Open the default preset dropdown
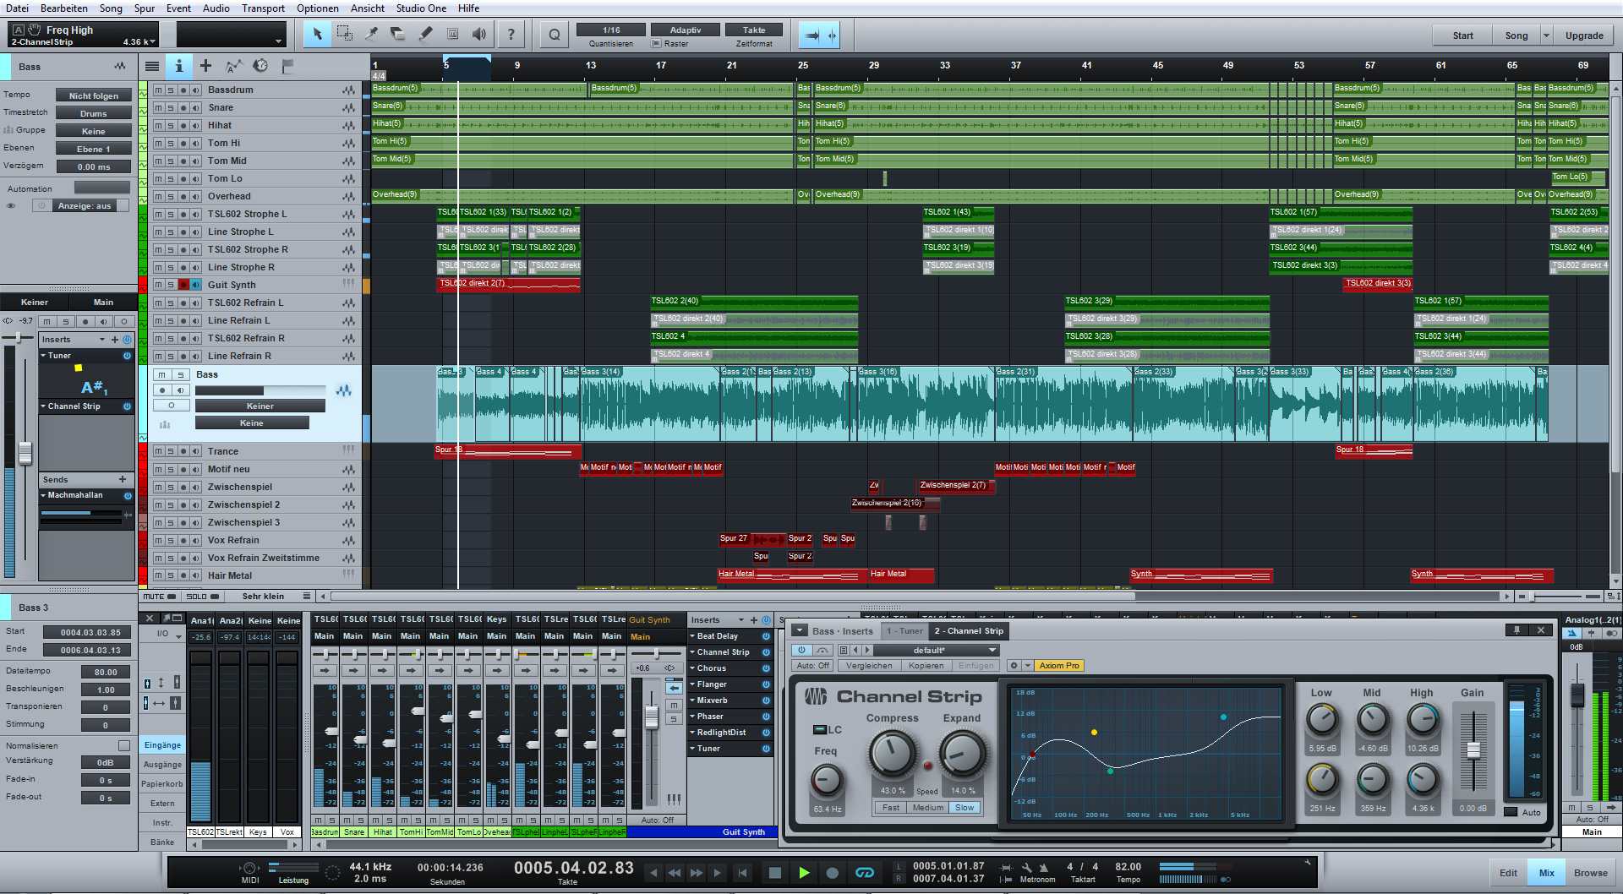Viewport: 1623px width, 894px height. (x=937, y=650)
